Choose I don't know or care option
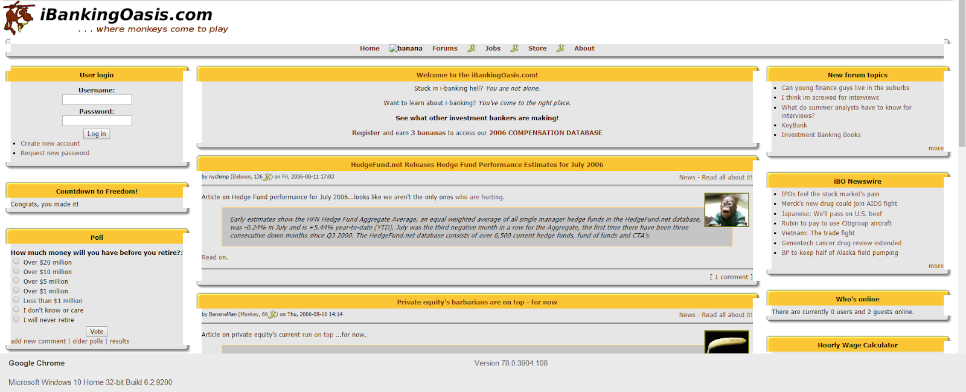Screen dimensions: 966x392 [16, 309]
